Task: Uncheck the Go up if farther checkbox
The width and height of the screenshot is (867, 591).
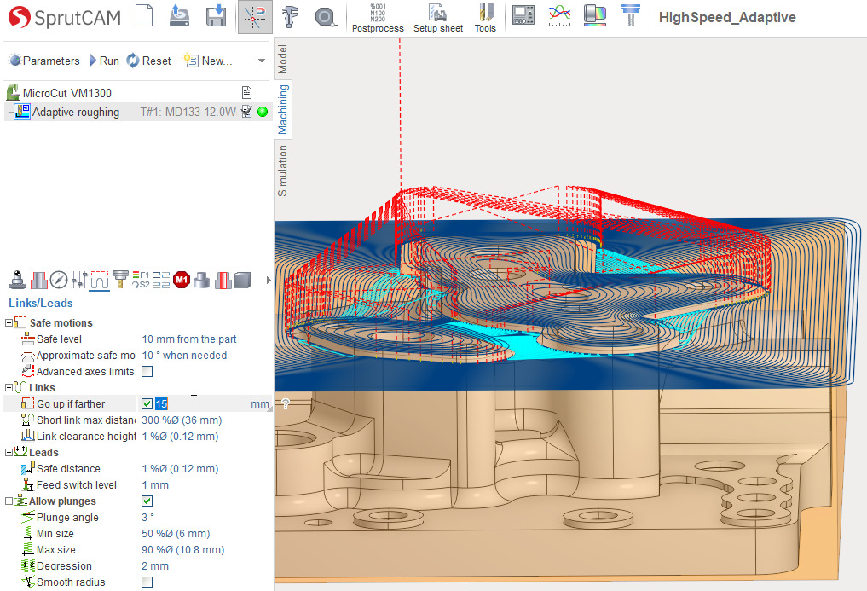Action: (147, 404)
